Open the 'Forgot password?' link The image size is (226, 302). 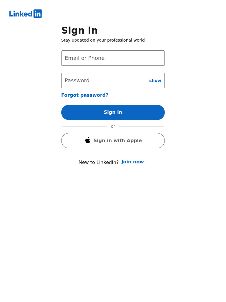coord(85,95)
